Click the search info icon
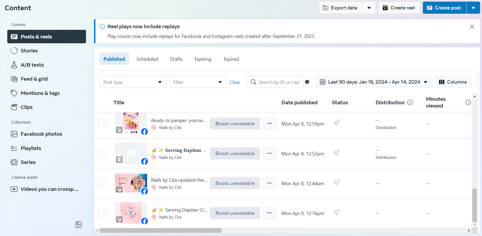Viewport: 482px width, 236px height. click(307, 82)
